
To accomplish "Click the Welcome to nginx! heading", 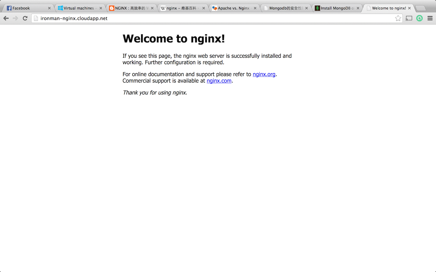I will (174, 38).
